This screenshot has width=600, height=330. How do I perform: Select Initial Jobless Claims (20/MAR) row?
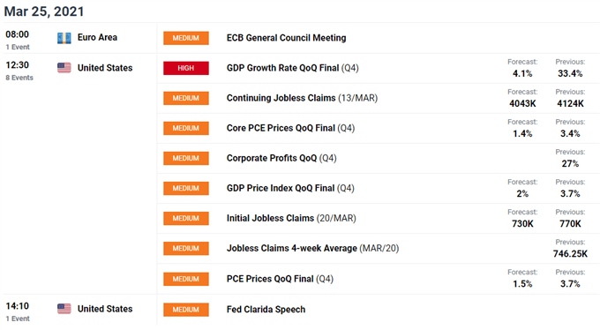pos(378,218)
